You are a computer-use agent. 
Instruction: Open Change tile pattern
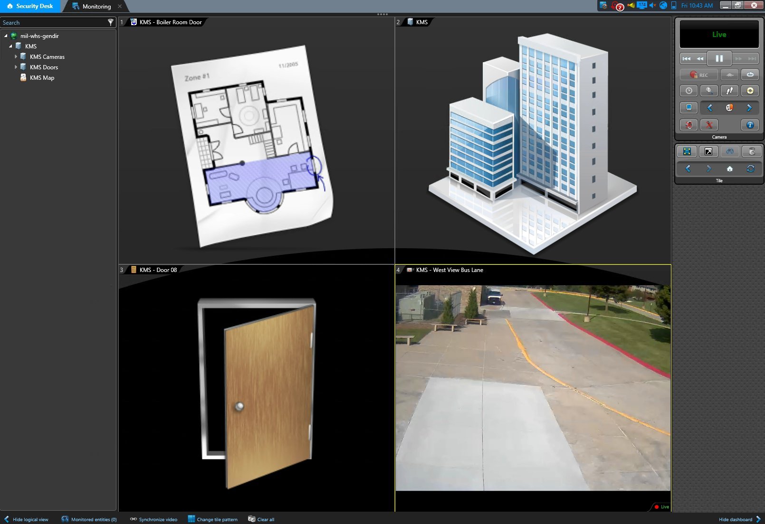click(x=212, y=519)
